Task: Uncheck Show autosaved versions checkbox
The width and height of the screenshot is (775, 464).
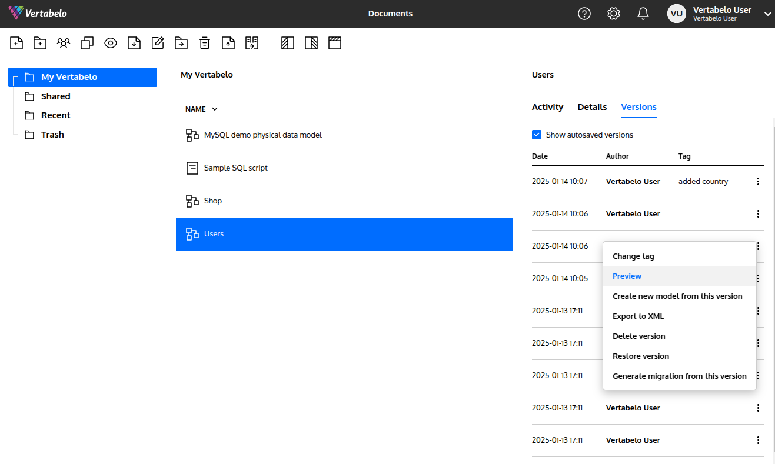Action: click(537, 135)
